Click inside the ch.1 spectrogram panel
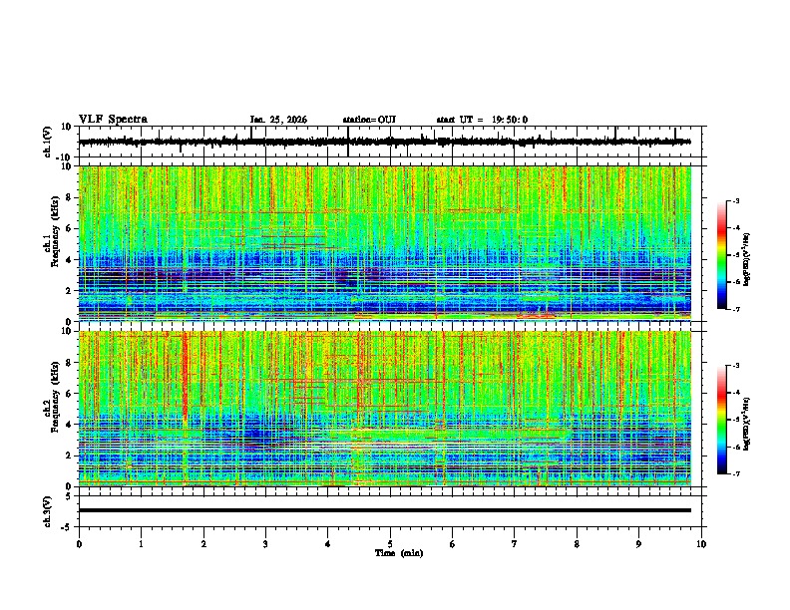Viewport: 790px width, 610px height. [384, 243]
